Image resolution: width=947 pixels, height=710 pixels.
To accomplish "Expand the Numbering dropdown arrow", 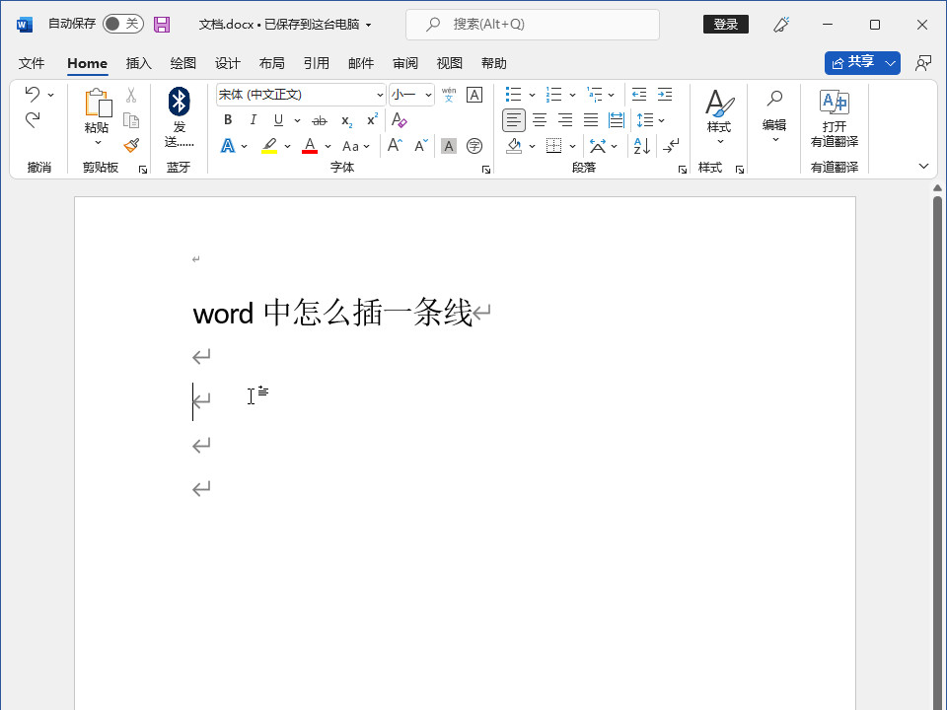I will pos(572,95).
